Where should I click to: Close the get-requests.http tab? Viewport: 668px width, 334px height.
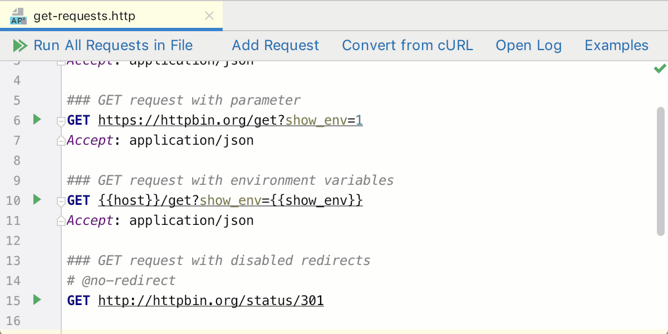pos(209,16)
